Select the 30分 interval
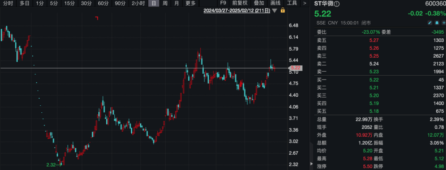The image size is (446, 170). coord(85,3)
